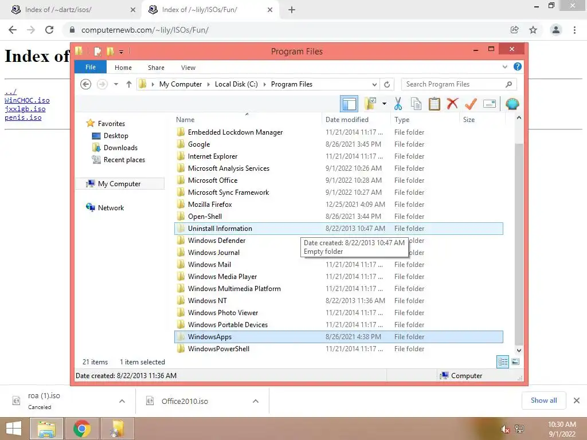Select the Google folder
The height and width of the screenshot is (440, 587).
pyautogui.click(x=338, y=144)
